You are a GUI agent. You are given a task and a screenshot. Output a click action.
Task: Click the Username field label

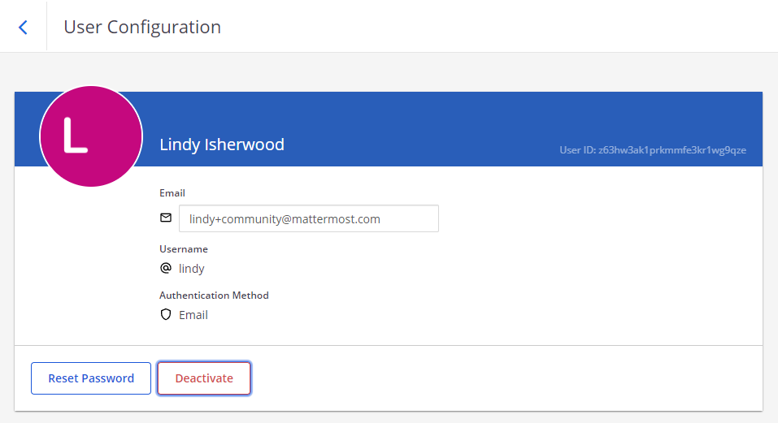(184, 249)
